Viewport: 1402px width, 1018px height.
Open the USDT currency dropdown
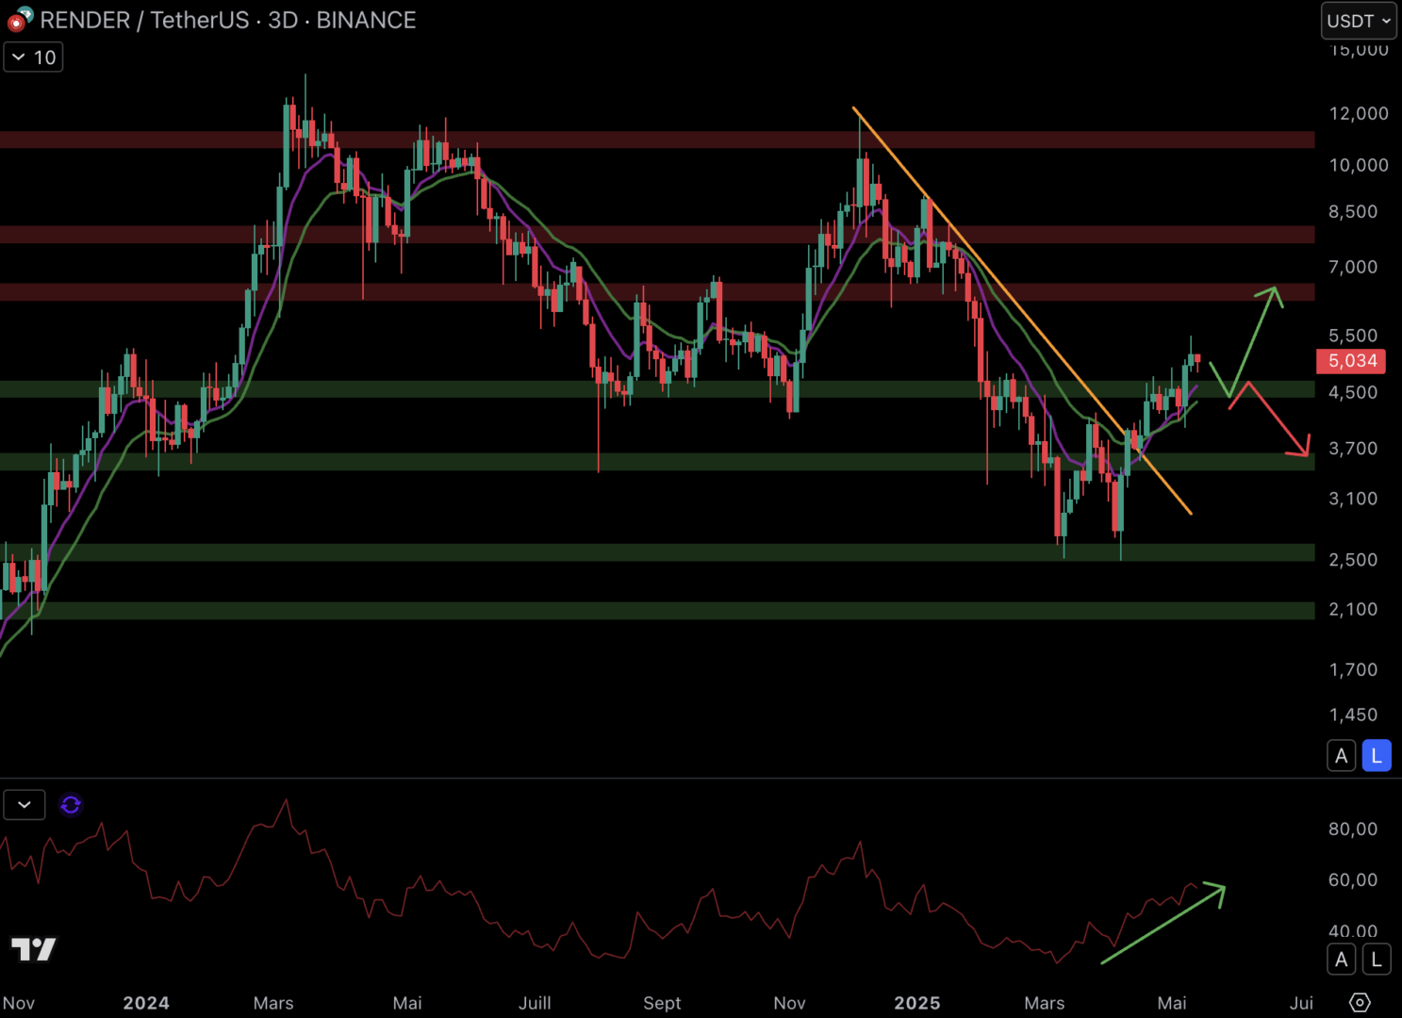[x=1359, y=21]
